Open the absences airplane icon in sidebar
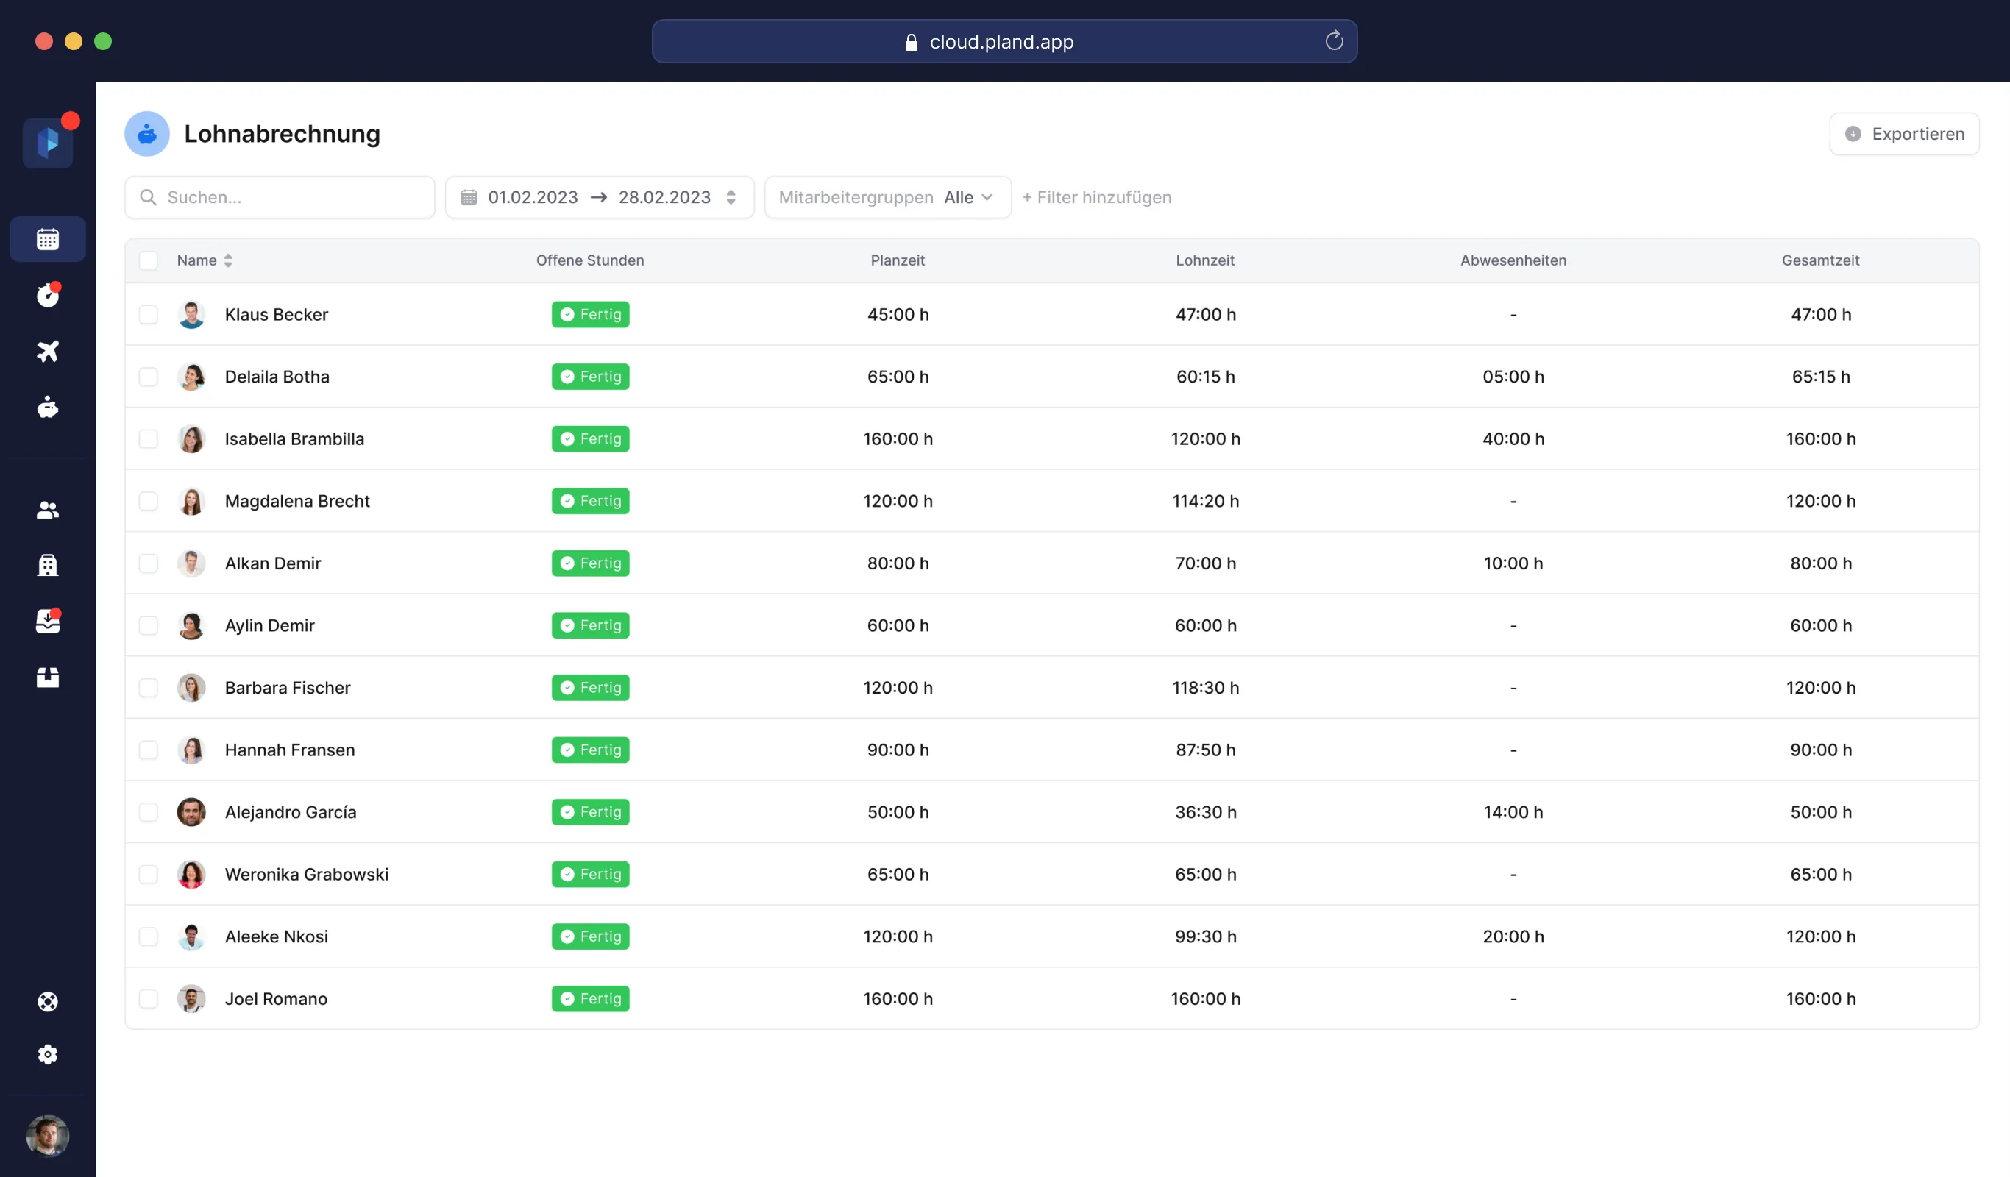Viewport: 2010px width, 1177px height. [48, 351]
